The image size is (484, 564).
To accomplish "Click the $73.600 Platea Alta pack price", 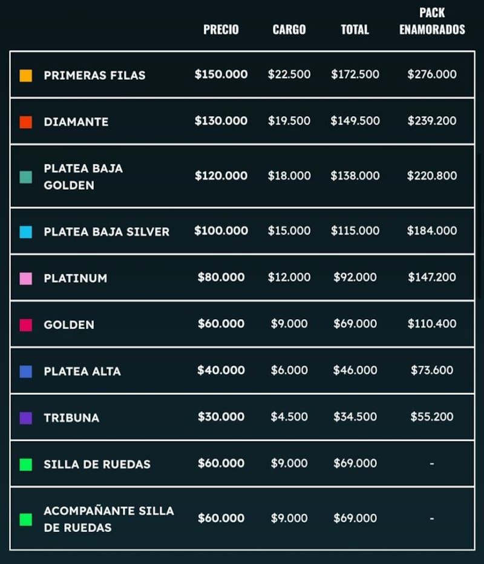I will [x=432, y=370].
